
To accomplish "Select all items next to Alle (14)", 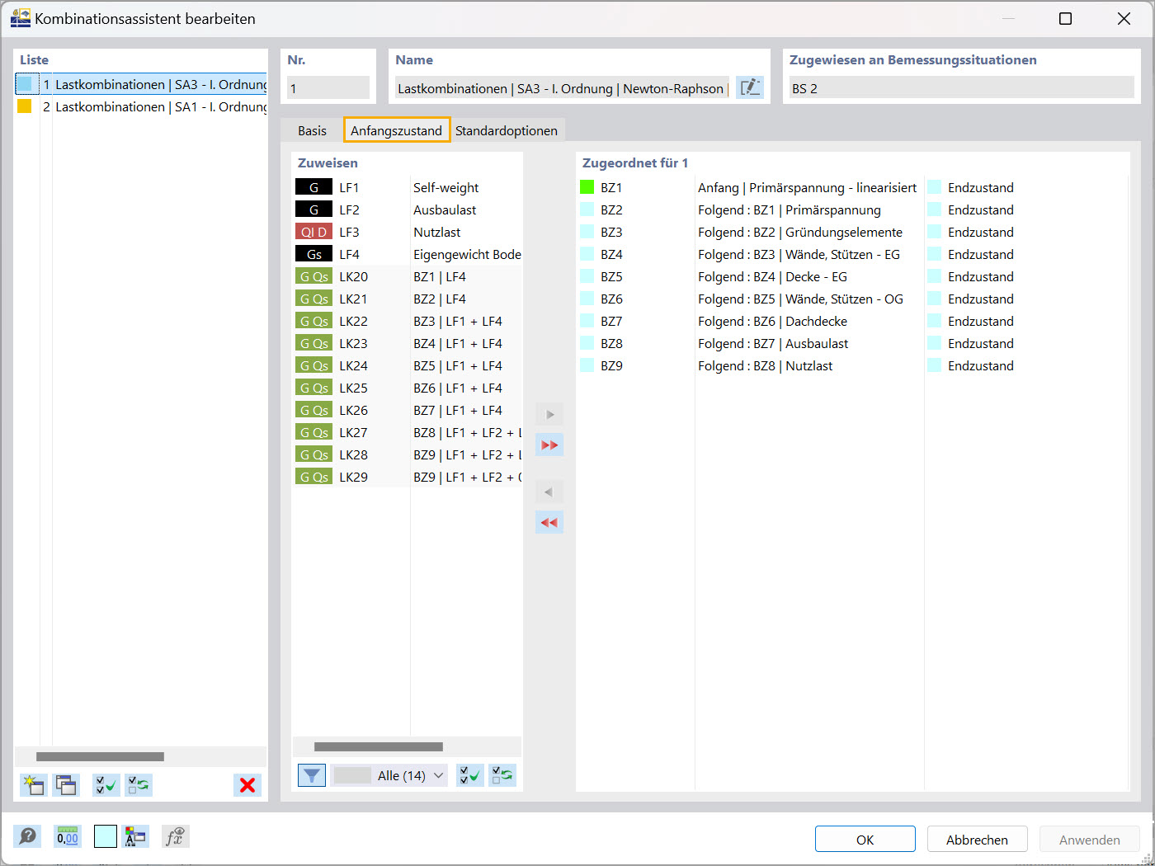I will point(470,775).
